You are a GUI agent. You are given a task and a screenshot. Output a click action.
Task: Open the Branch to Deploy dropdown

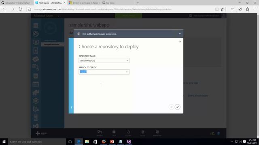coord(104,72)
